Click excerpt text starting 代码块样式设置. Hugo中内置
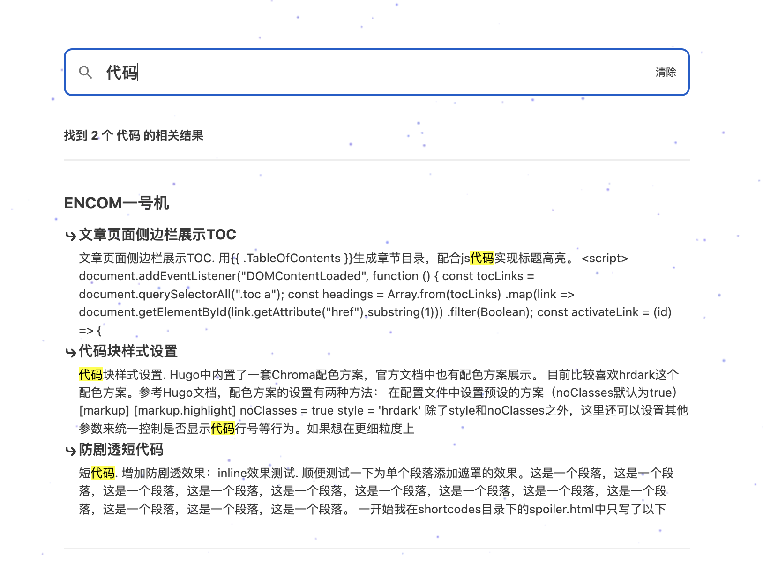Image resolution: width=763 pixels, height=563 pixels. point(383,401)
